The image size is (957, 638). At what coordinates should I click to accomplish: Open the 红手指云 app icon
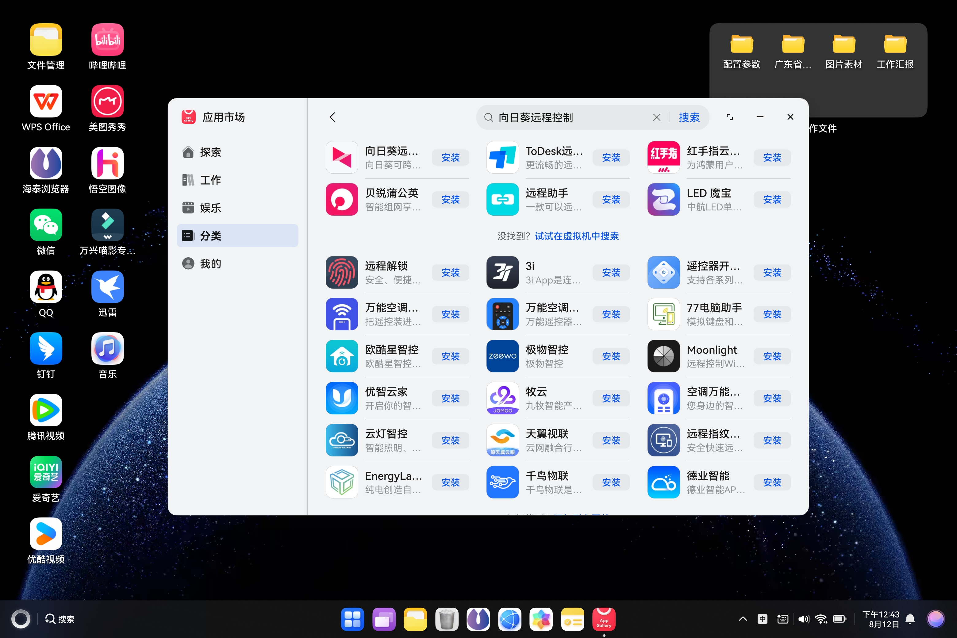click(663, 157)
